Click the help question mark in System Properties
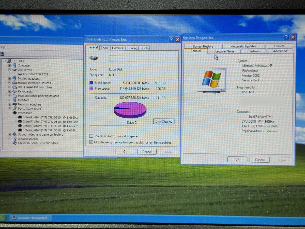305x229 pixels. click(x=286, y=37)
